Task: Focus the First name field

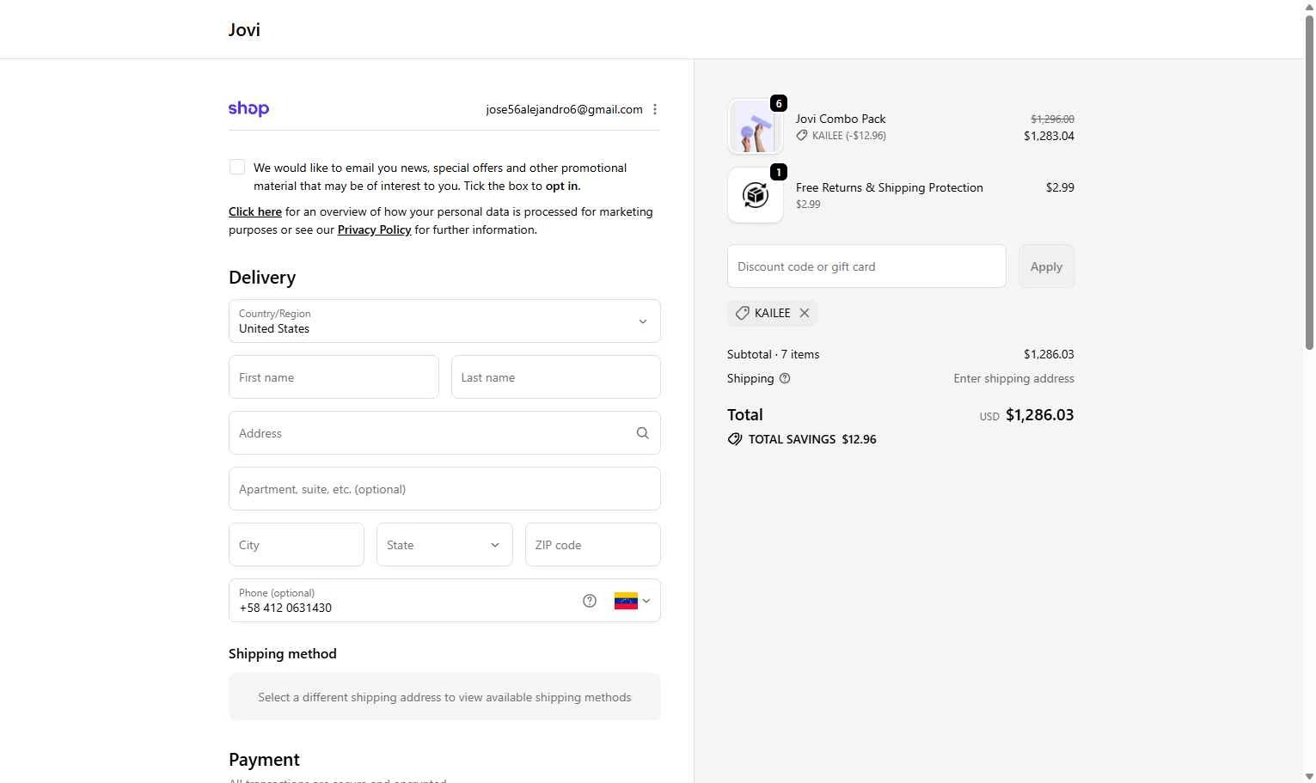Action: [334, 377]
